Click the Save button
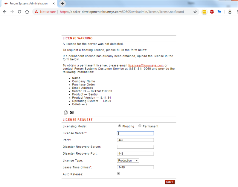Image resolution: width=238 pixels, height=187 pixels. (x=170, y=182)
